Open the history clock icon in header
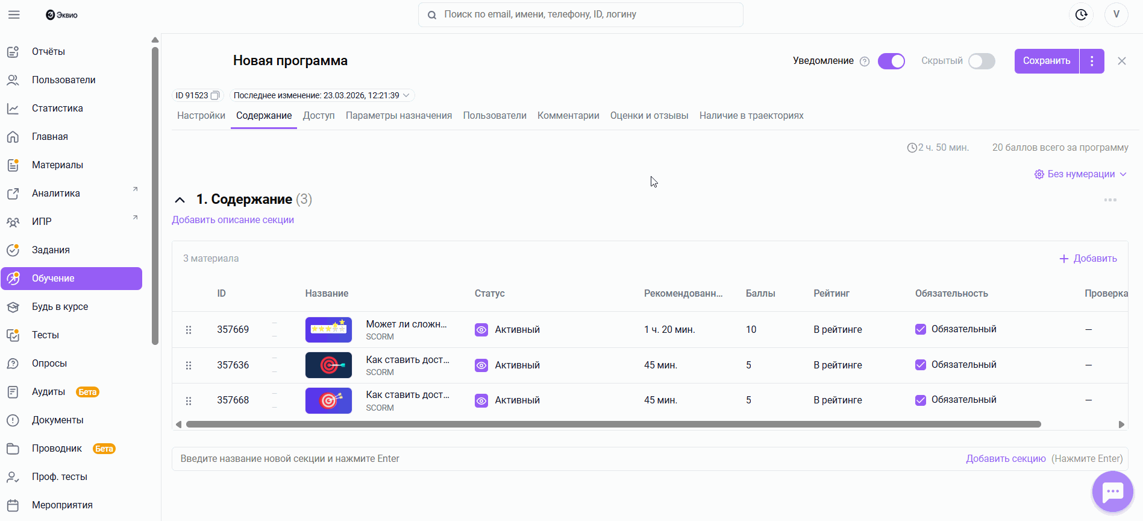The height and width of the screenshot is (521, 1143). [1081, 14]
